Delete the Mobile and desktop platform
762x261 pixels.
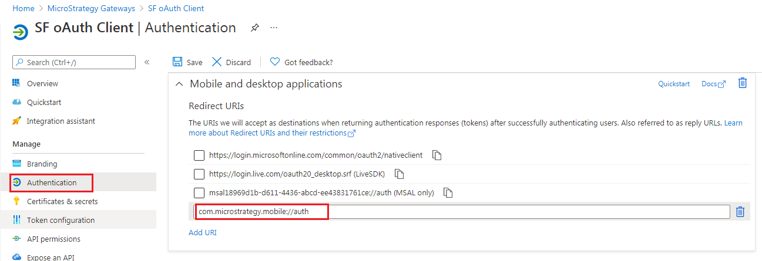[x=743, y=83]
